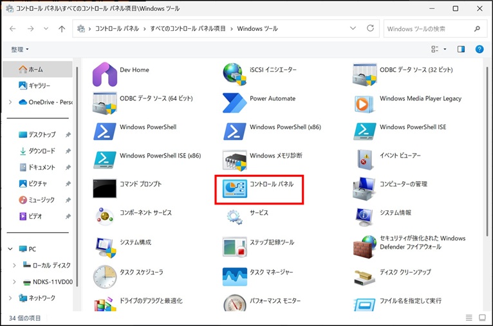
Task: Open the address bar history dropdown
Action: click(x=353, y=29)
